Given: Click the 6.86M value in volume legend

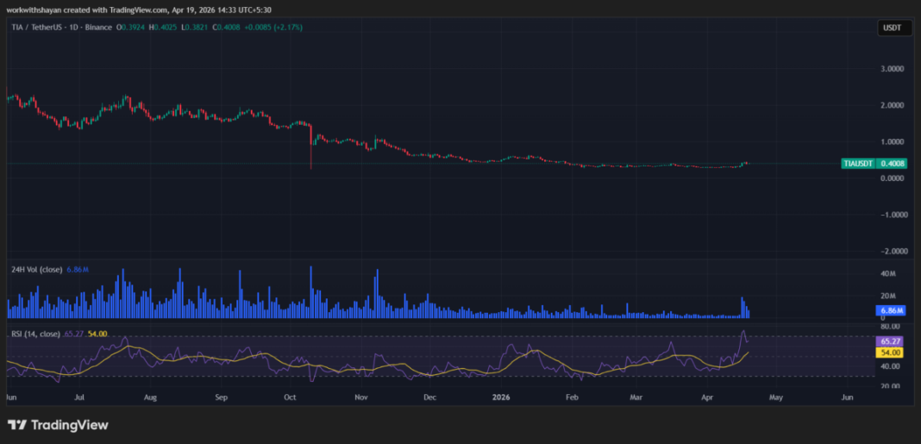Looking at the screenshot, I should (78, 270).
